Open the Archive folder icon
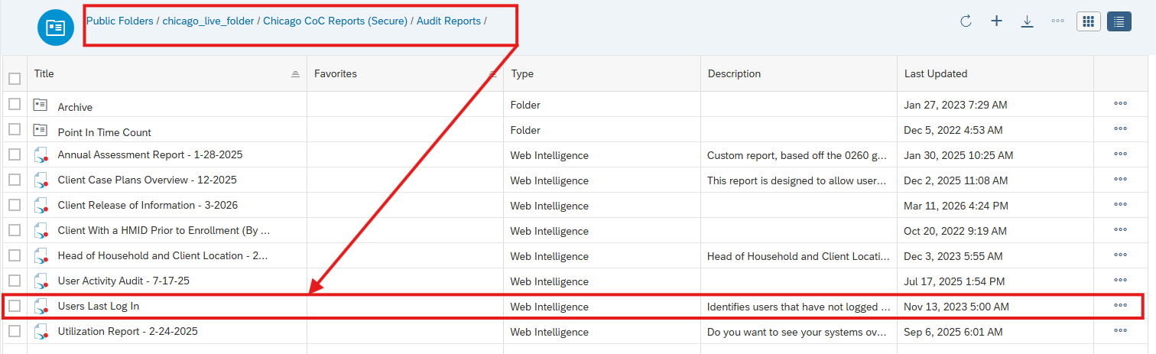The height and width of the screenshot is (354, 1156). 41,106
